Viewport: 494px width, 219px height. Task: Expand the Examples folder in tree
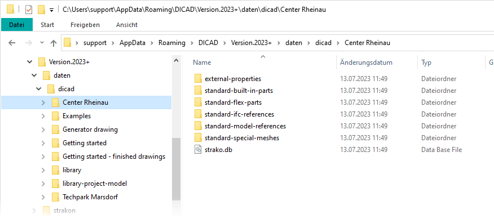(43, 116)
